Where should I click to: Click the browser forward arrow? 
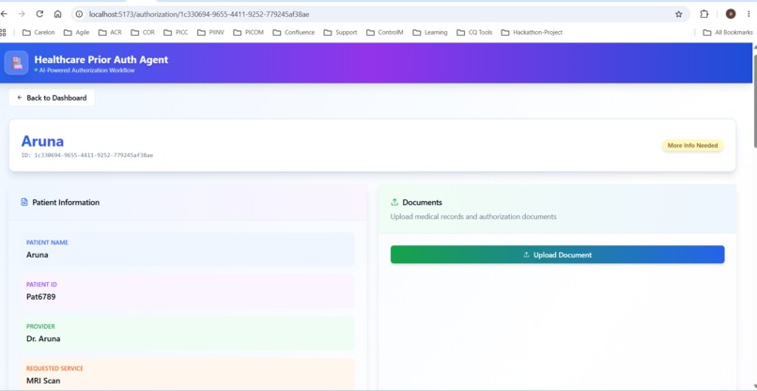[22, 14]
